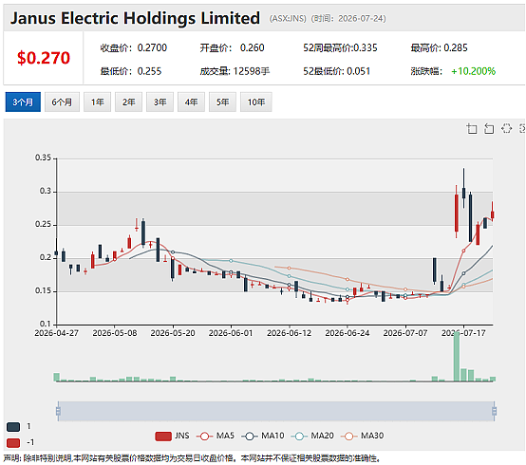
Task: Click the partially visible rightmost chart toolbox icon
Action: (522, 128)
